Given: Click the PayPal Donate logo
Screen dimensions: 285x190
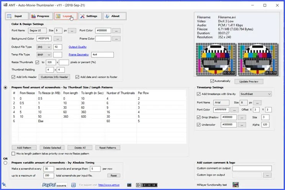Looking at the screenshot, I should point(54,185).
